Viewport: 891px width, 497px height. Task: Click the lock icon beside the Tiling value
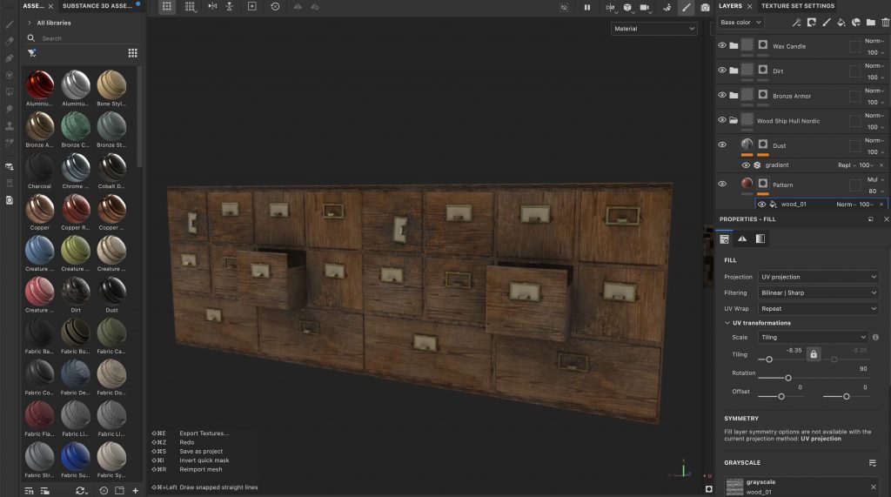point(814,354)
